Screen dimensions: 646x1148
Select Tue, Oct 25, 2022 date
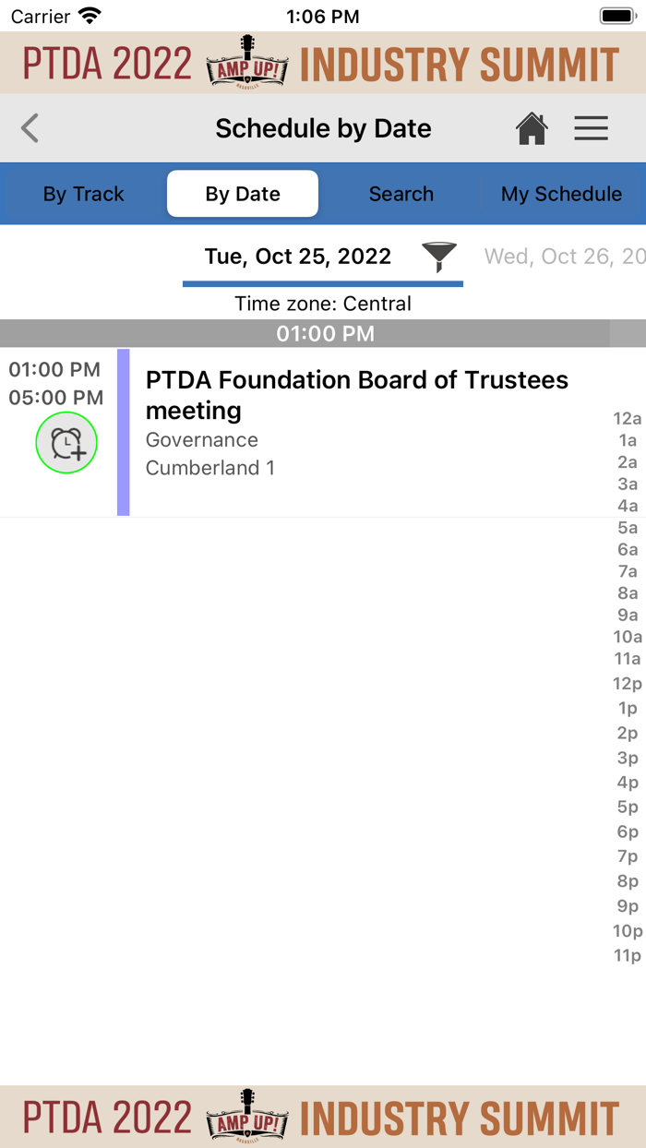[x=297, y=257]
